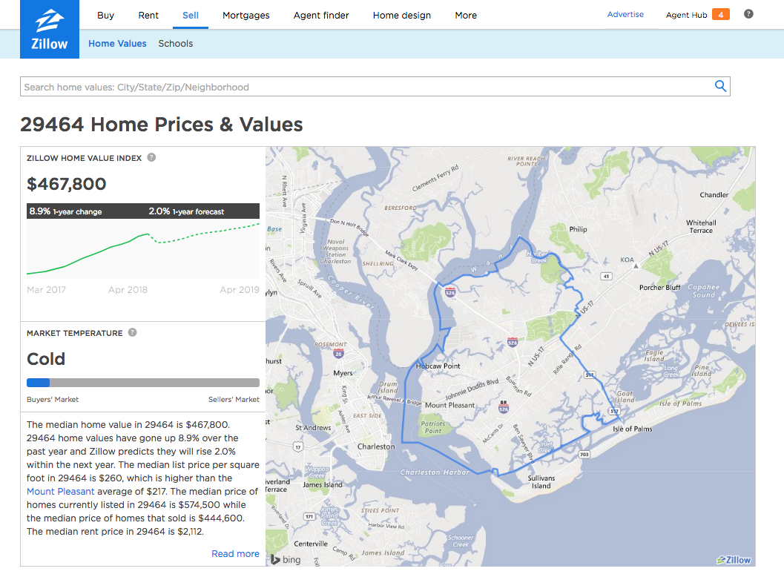The height and width of the screenshot is (577, 784).
Task: Click Isle of Palms town label on map
Action: (633, 429)
